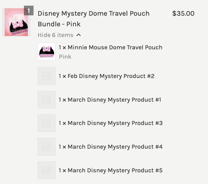Open Disney Mystery Dome Travel Pouch Bundle title
Viewport: 208px width, 184px height.
click(x=93, y=19)
